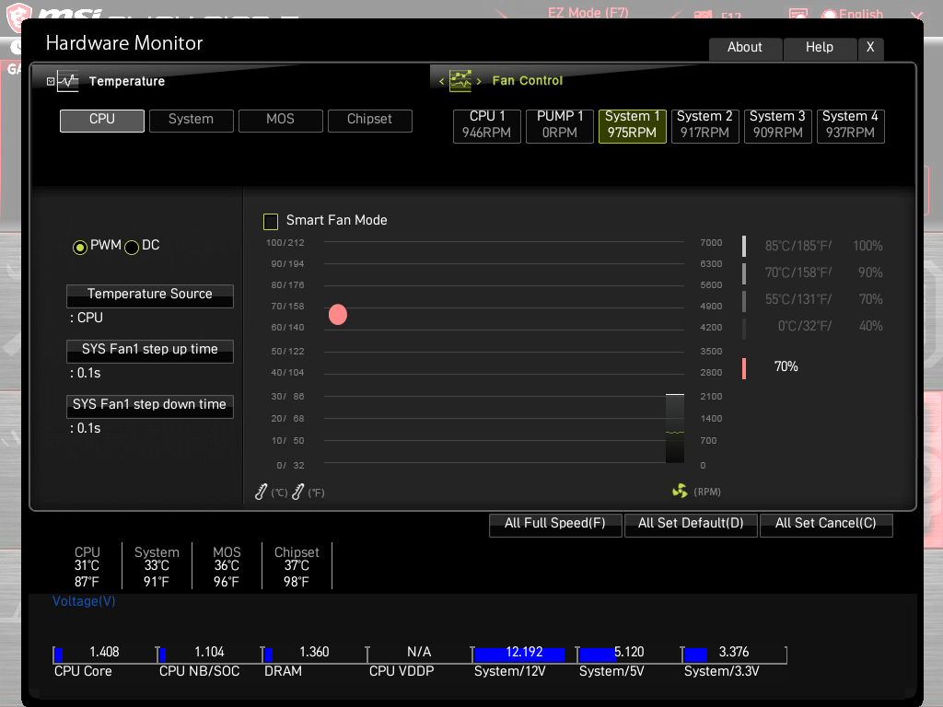This screenshot has height=707, width=943.
Task: Click English language option in BIOS behind
Action: point(861,14)
